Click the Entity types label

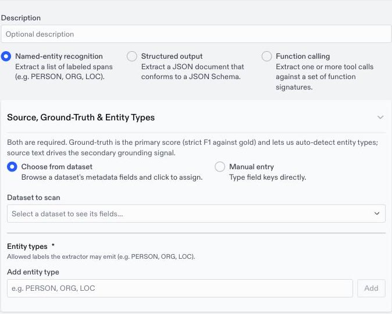click(x=27, y=247)
